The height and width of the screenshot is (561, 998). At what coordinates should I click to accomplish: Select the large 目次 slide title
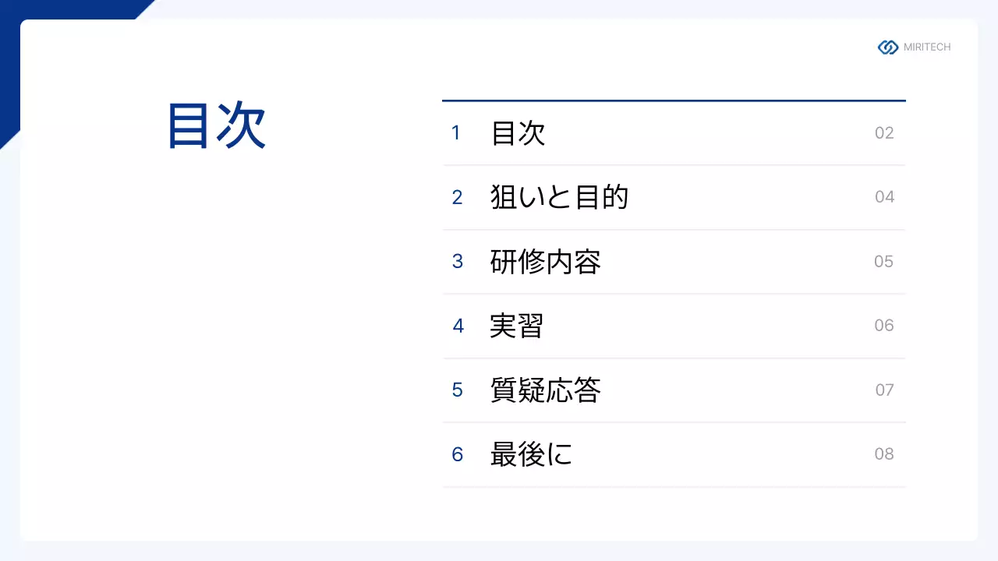click(217, 126)
